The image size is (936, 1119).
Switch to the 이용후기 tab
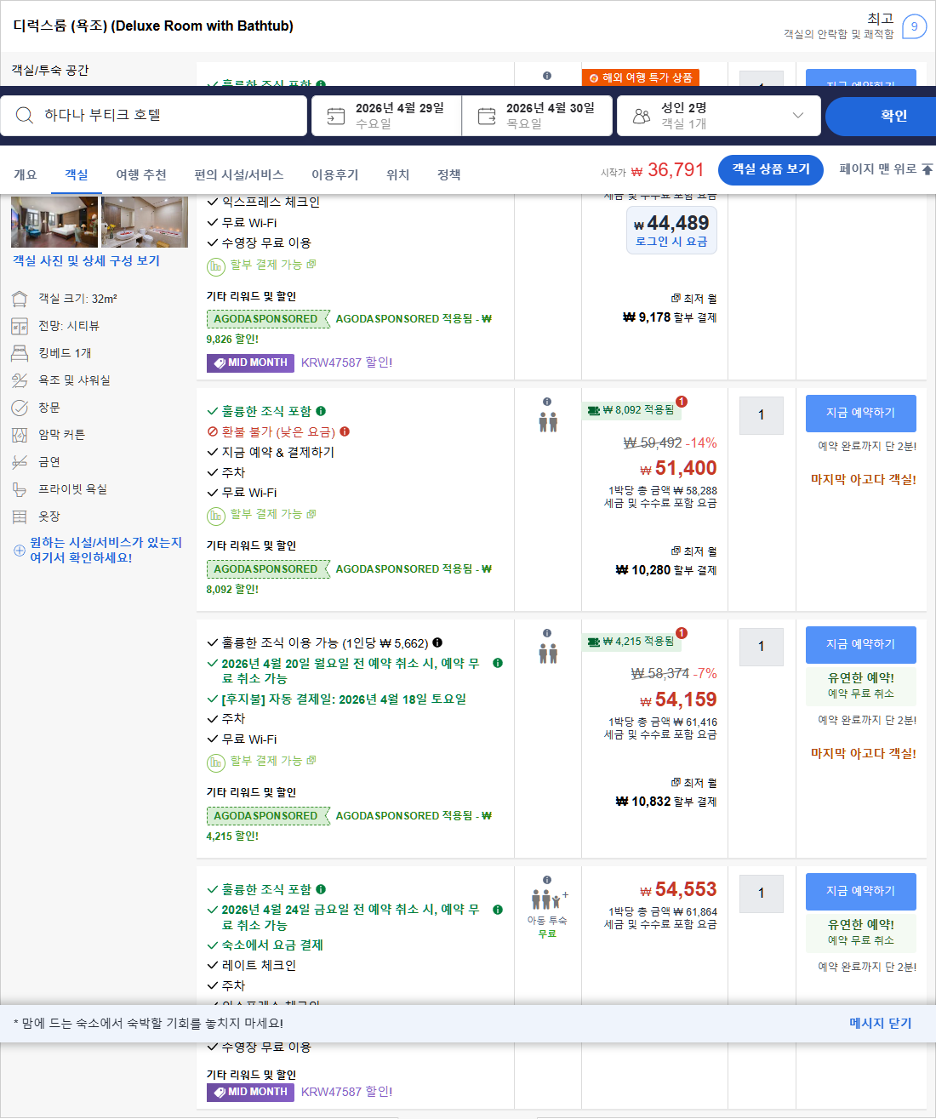[x=336, y=174]
